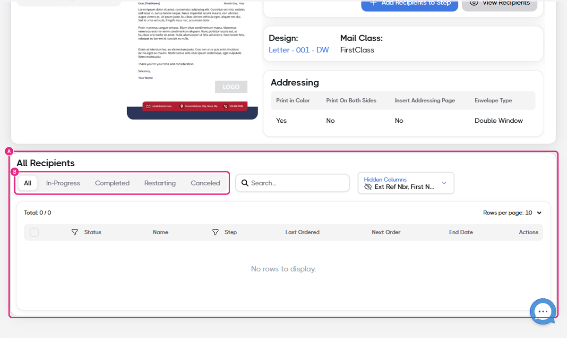The image size is (567, 338).
Task: Click Add Recipients to Step button
Action: (x=410, y=4)
